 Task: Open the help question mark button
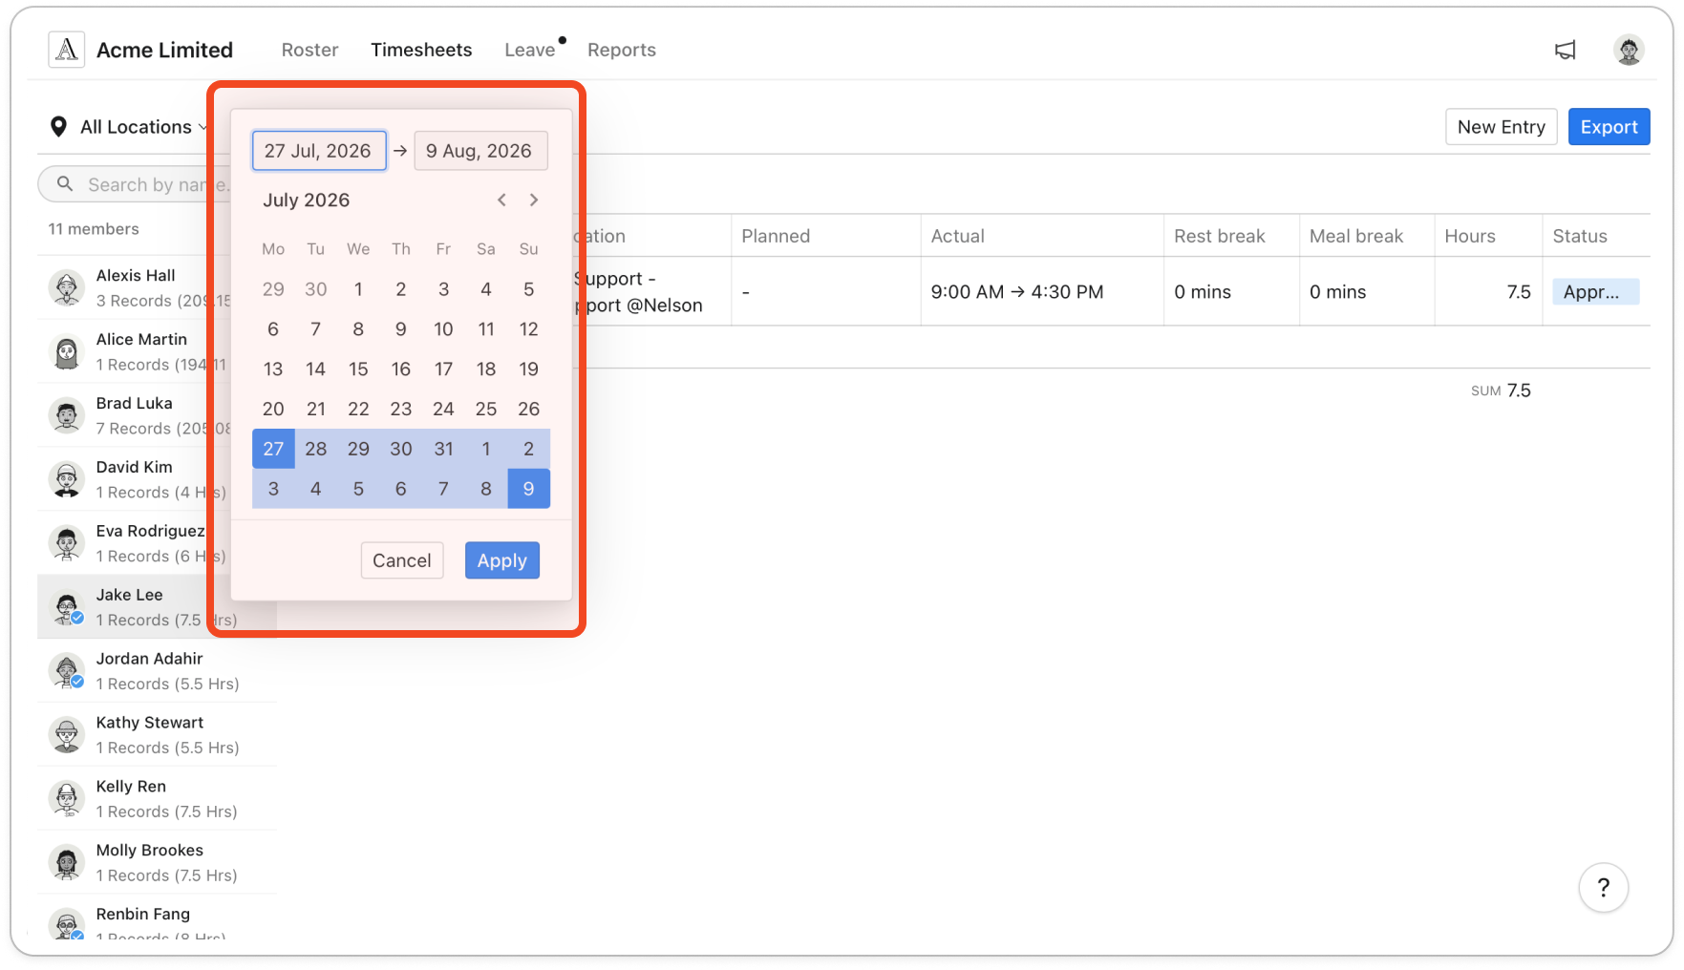[x=1603, y=888]
